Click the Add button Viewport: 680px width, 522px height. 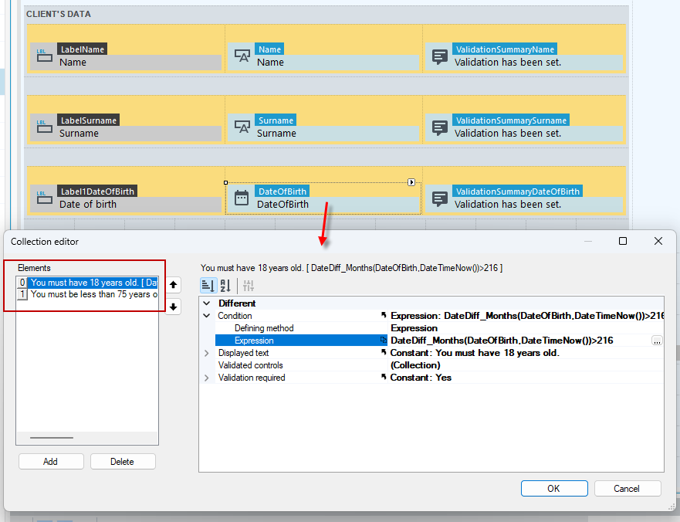tap(51, 462)
